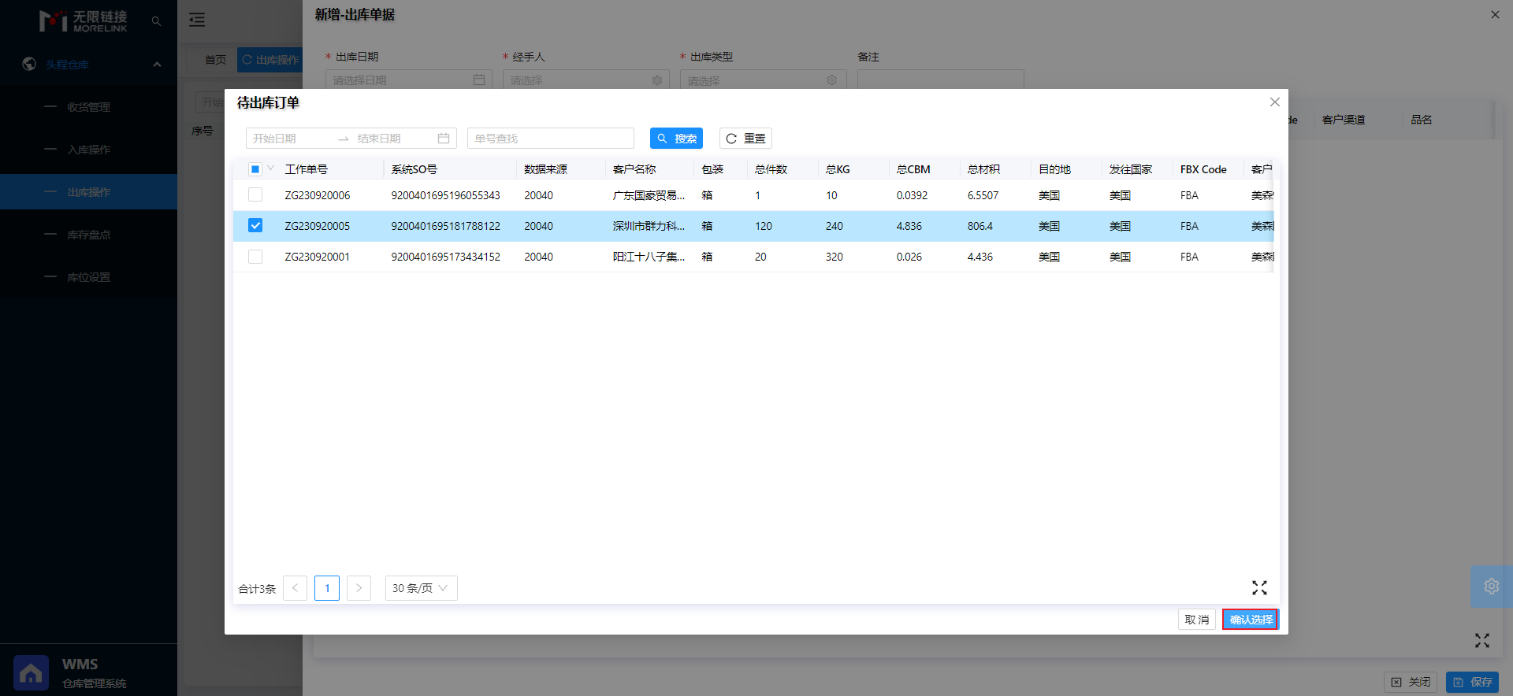The width and height of the screenshot is (1513, 696).
Task: Click the WMS home logo icon
Action: click(31, 673)
